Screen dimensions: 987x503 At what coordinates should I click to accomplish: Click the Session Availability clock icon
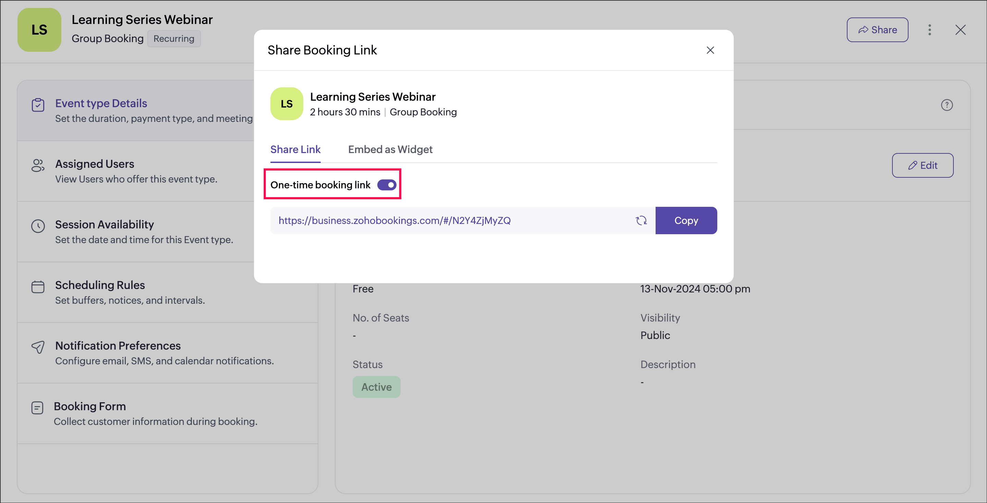38,226
